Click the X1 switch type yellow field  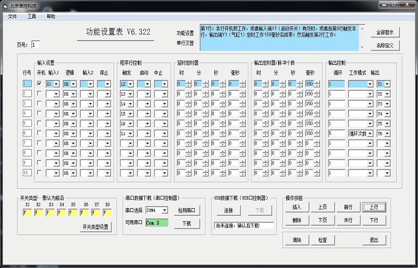[27, 213]
